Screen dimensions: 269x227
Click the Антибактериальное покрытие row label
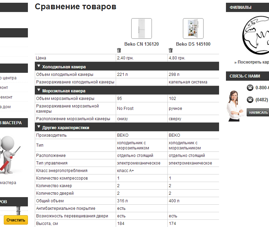(66, 208)
